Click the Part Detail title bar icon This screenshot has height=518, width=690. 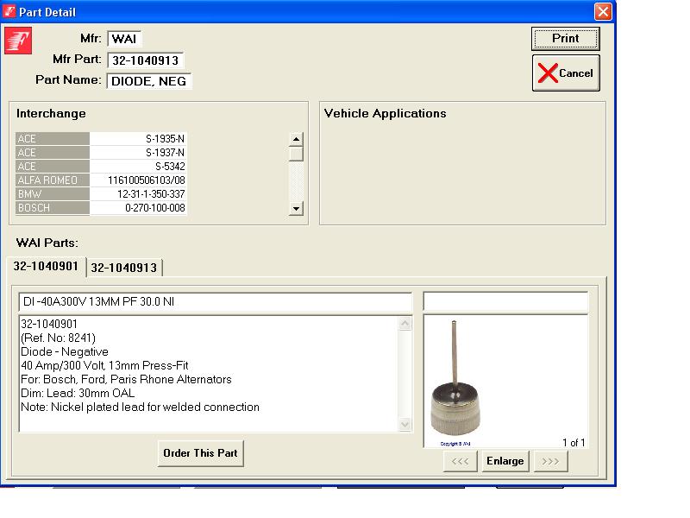tap(9, 11)
